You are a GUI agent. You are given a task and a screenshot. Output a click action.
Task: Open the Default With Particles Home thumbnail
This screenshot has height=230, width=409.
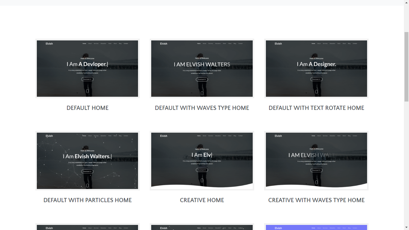point(87,161)
